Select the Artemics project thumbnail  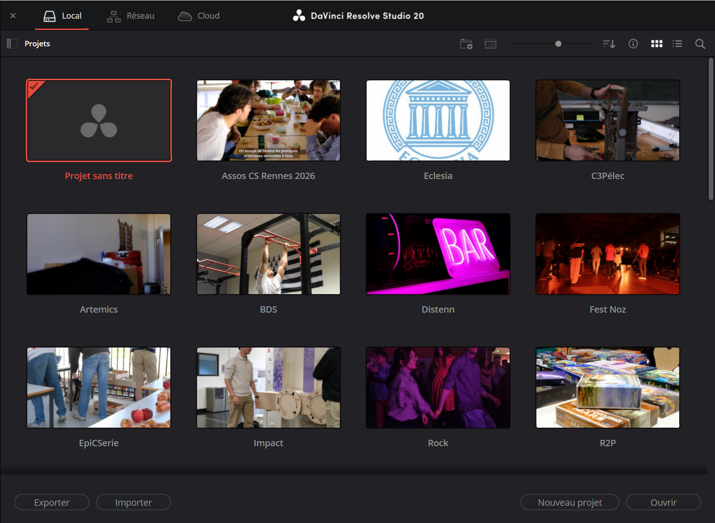99,254
